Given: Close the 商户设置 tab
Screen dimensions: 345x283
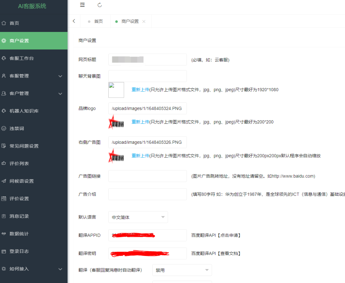Looking at the screenshot, I should [x=144, y=21].
